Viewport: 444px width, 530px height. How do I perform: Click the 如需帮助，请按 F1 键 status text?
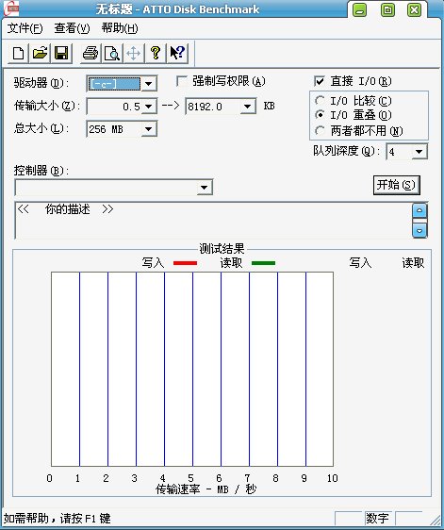[x=58, y=518]
